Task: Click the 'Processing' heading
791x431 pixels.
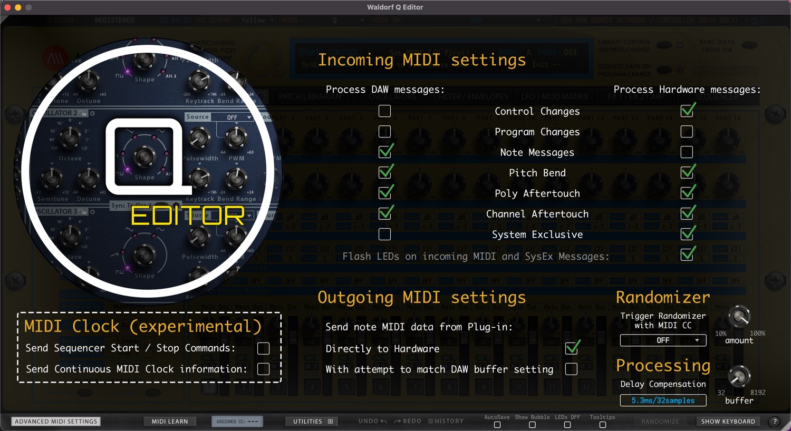Action: click(663, 366)
